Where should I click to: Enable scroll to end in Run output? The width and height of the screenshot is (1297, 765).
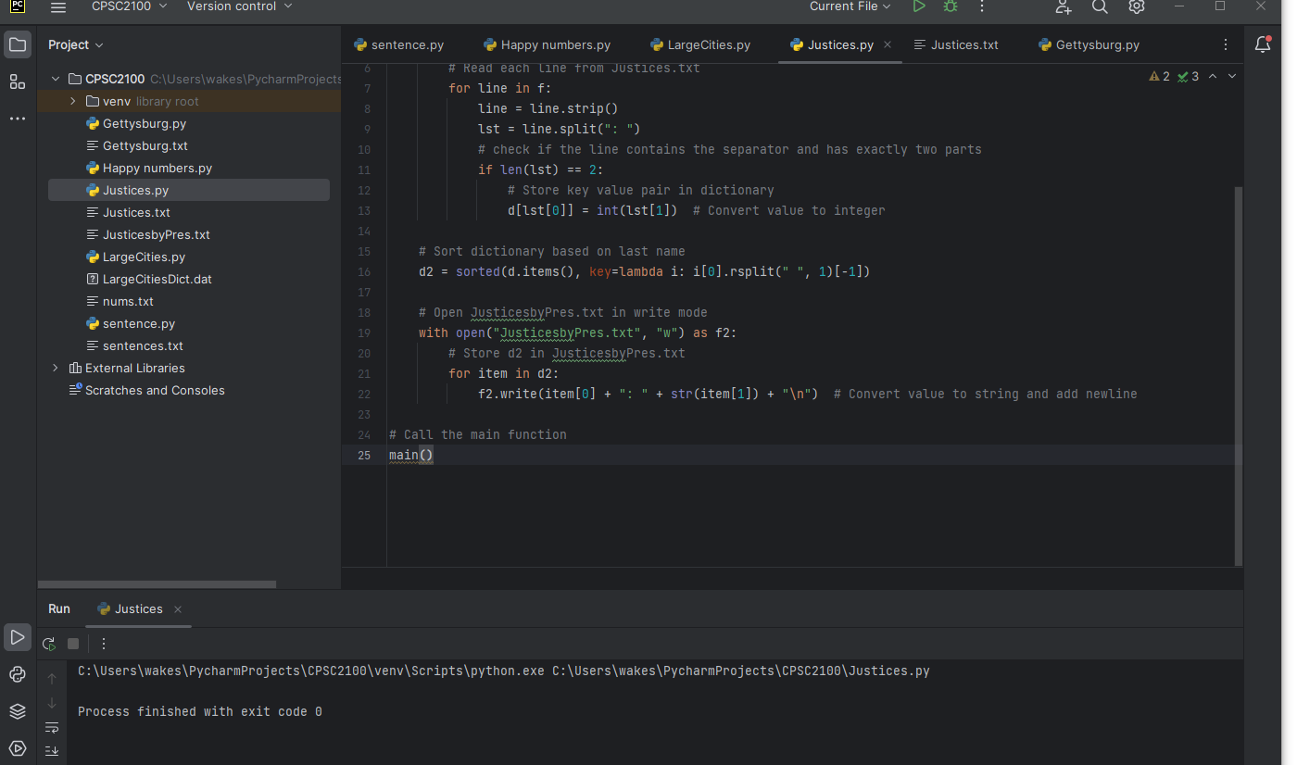point(52,750)
